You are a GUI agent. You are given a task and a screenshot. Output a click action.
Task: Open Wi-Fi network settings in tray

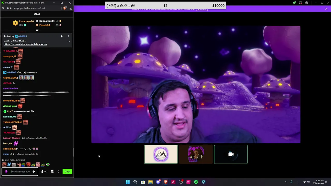[x=304, y=182]
